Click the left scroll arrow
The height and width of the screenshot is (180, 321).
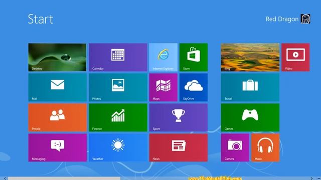[5, 178]
